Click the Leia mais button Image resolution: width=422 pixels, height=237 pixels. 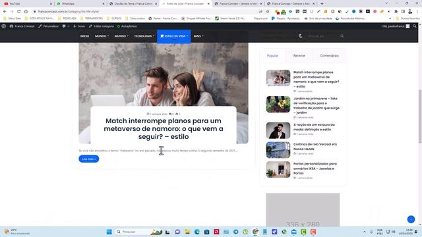(89, 159)
